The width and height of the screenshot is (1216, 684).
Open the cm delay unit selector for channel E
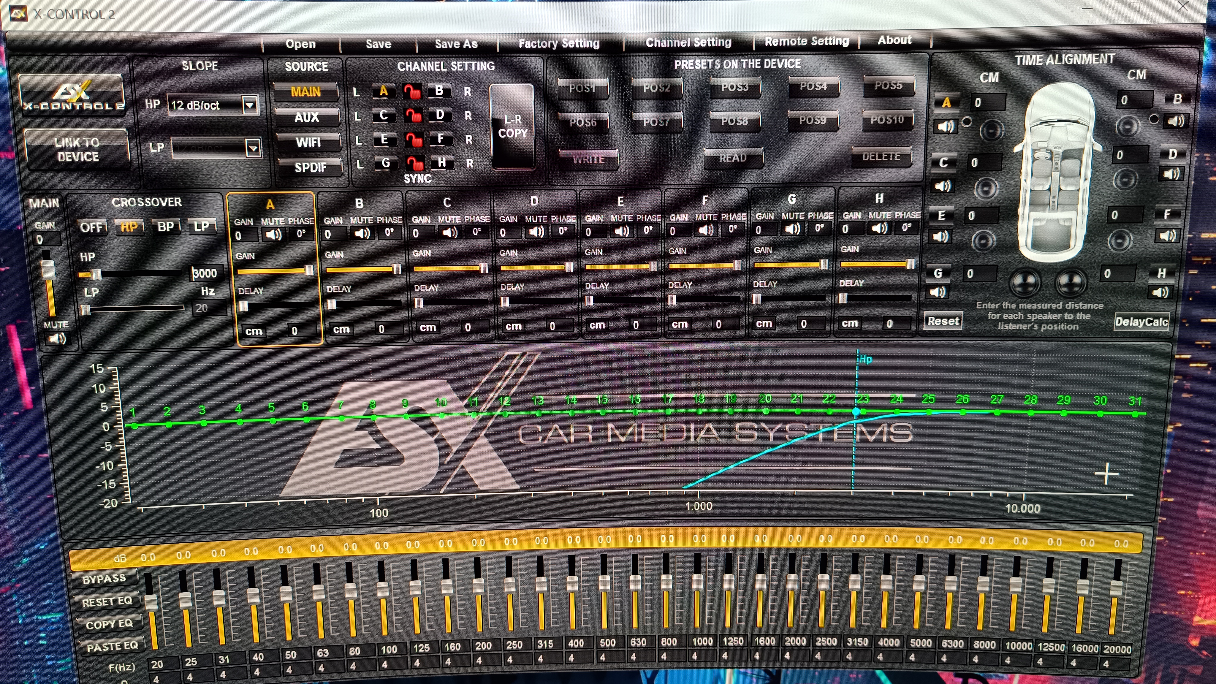[x=597, y=325]
